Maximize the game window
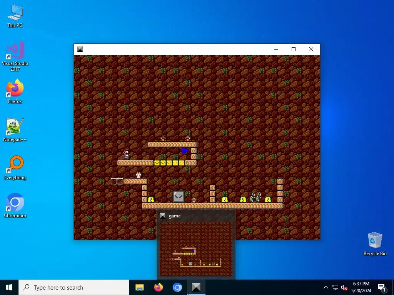Image resolution: width=394 pixels, height=295 pixels. click(x=294, y=49)
